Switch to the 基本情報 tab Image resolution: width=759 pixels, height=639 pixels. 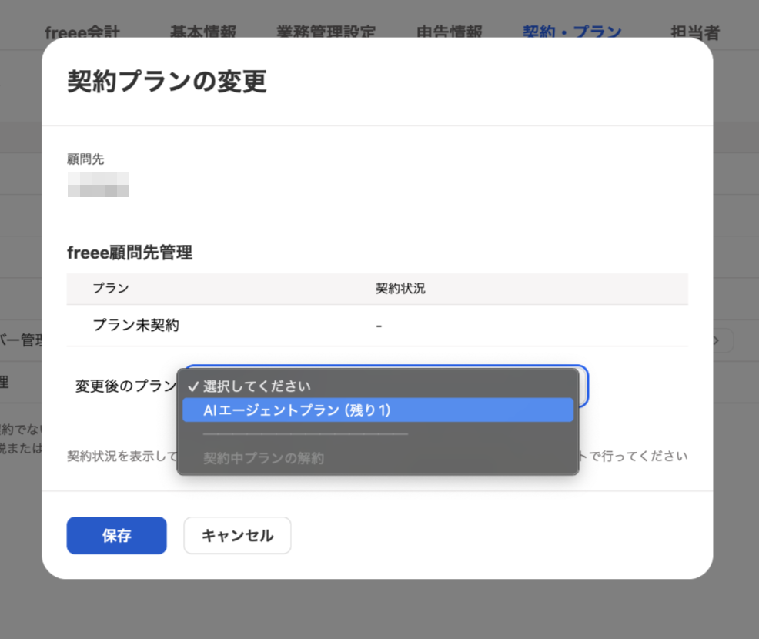coord(203,32)
